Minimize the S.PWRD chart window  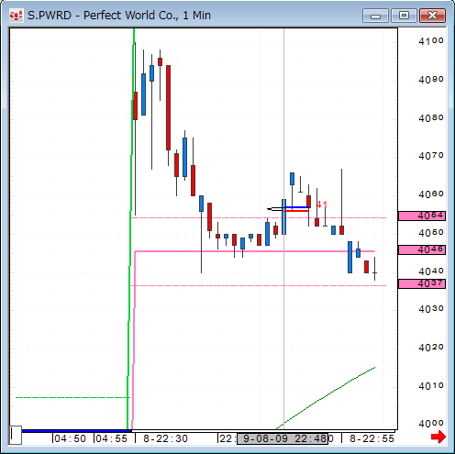click(375, 16)
